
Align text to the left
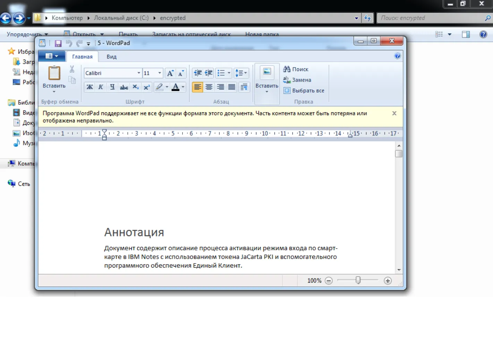[197, 87]
